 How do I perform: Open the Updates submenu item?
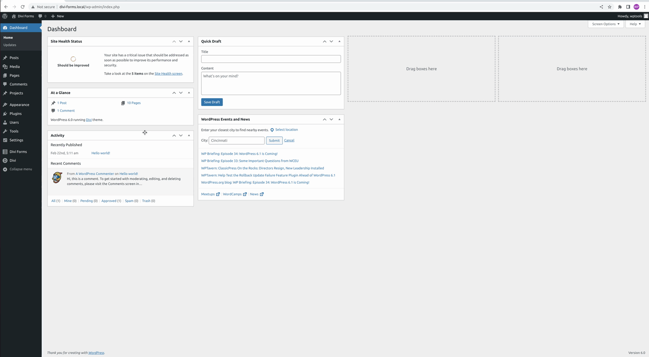point(10,45)
